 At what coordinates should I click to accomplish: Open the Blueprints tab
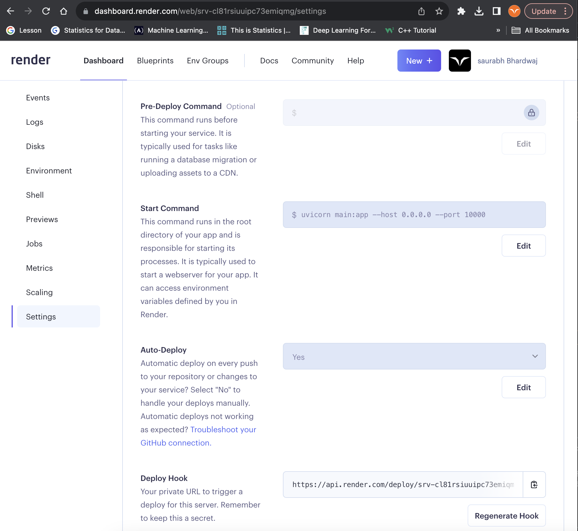click(155, 61)
